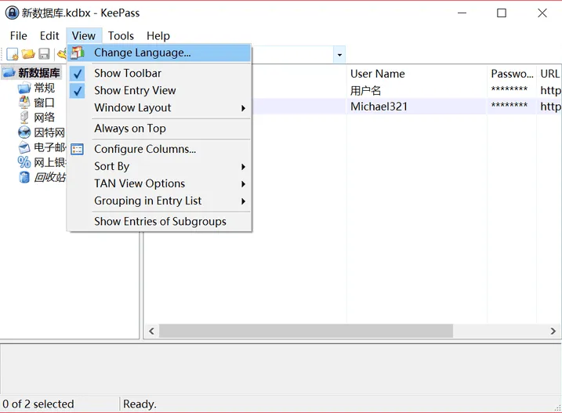
Task: Select the 常规 group folder icon
Action: [x=24, y=88]
